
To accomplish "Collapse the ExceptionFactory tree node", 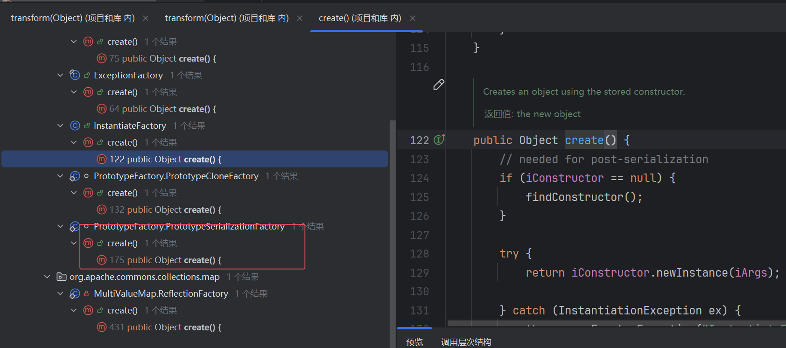I will coord(60,75).
